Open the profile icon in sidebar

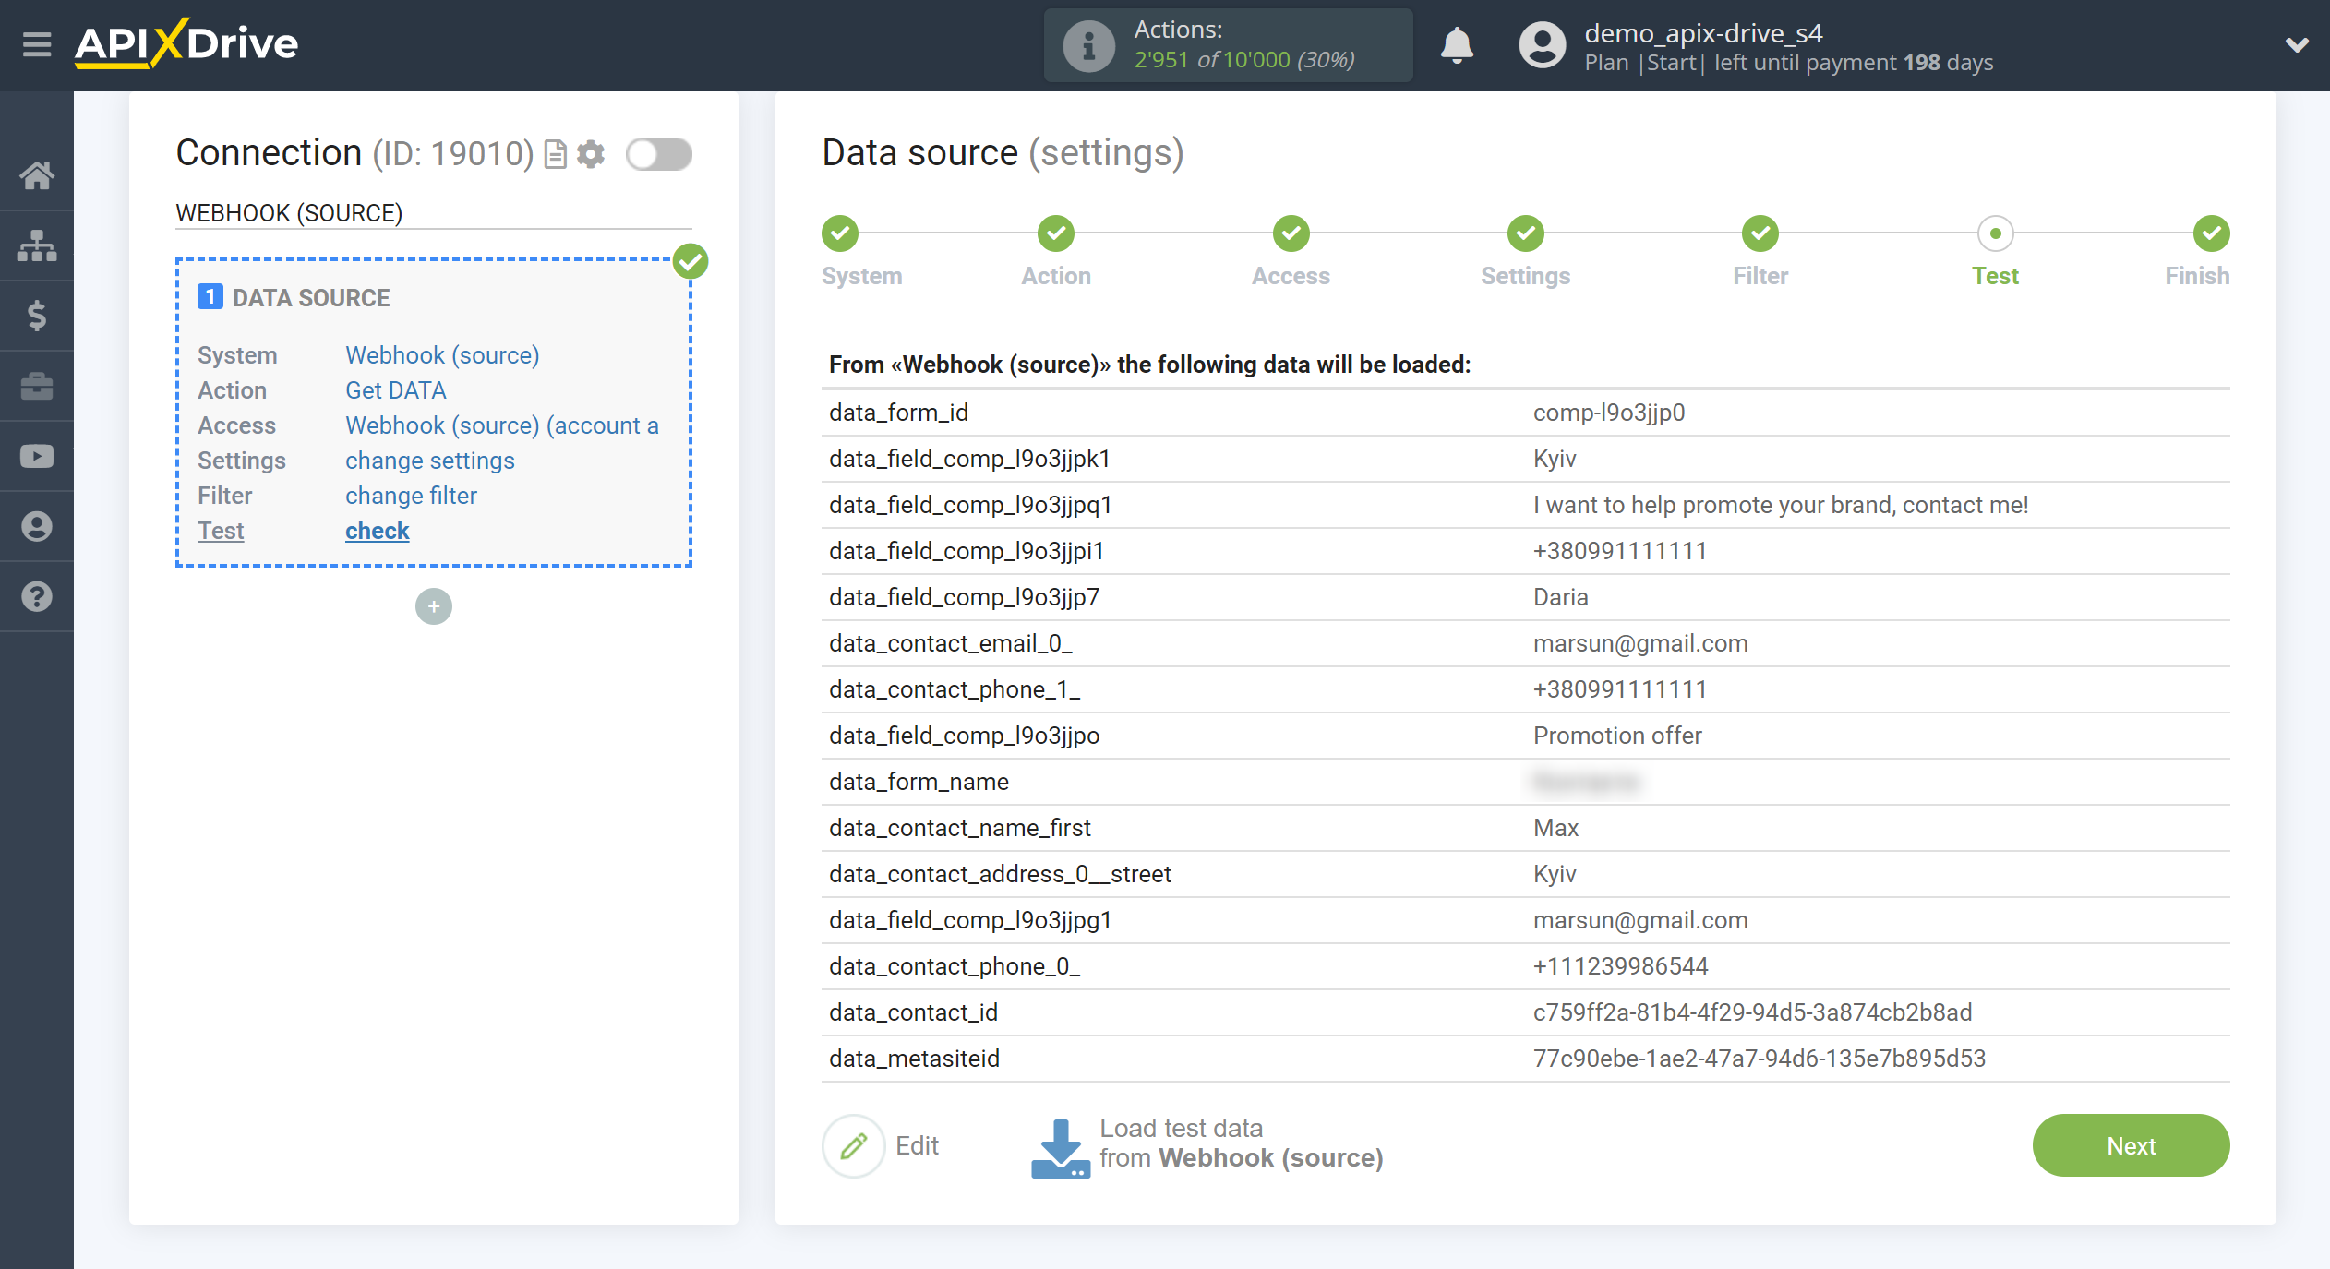[x=37, y=526]
